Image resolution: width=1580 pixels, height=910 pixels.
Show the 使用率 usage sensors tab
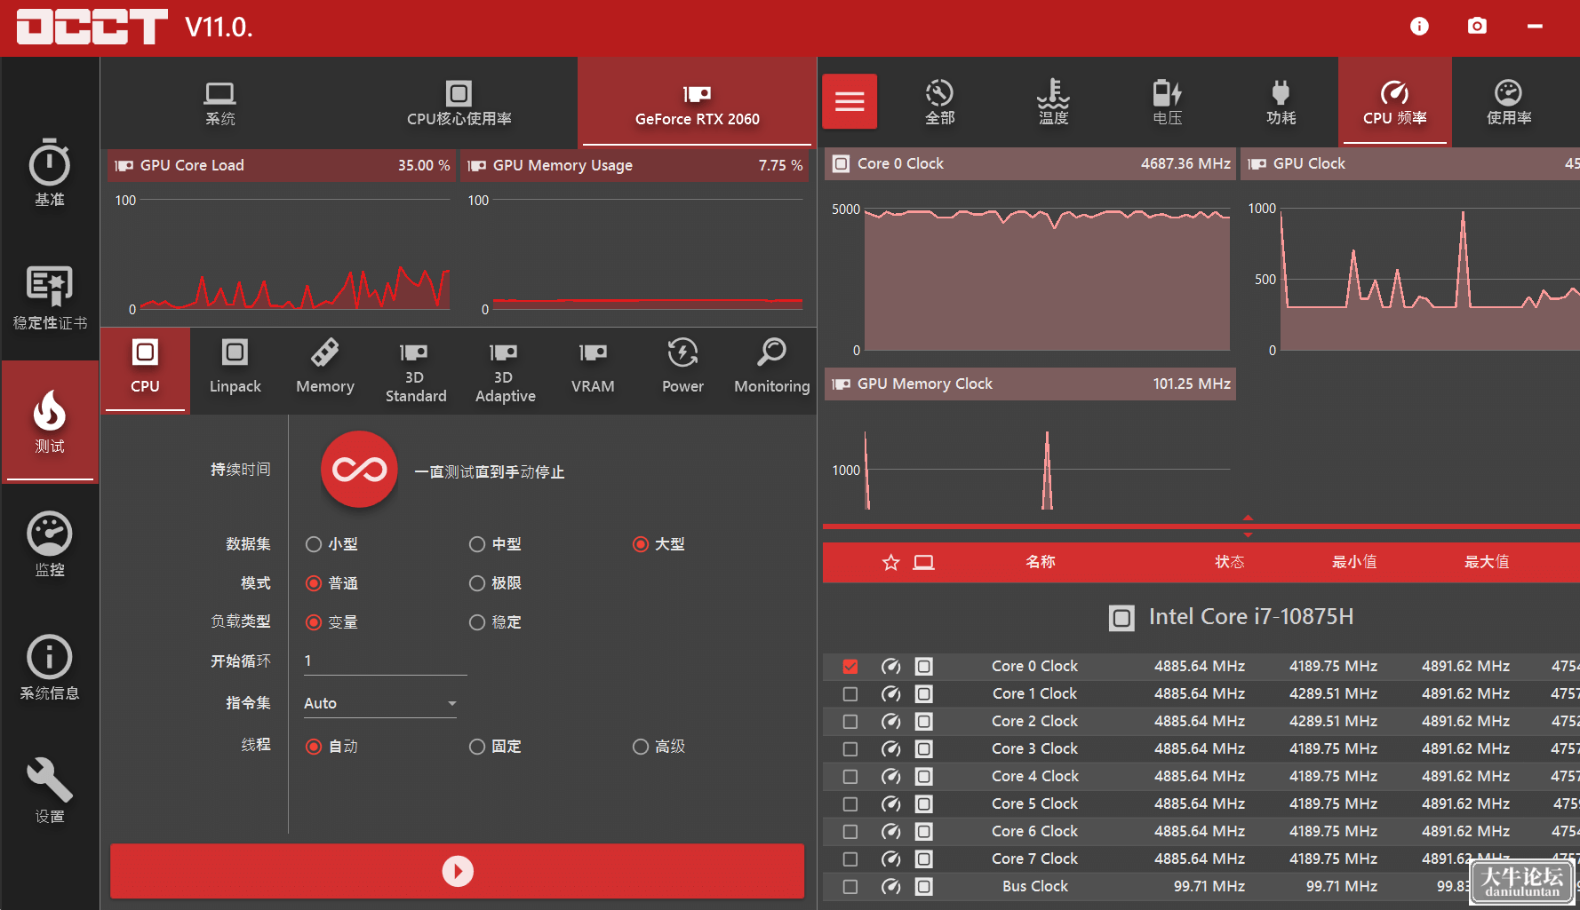[1508, 101]
